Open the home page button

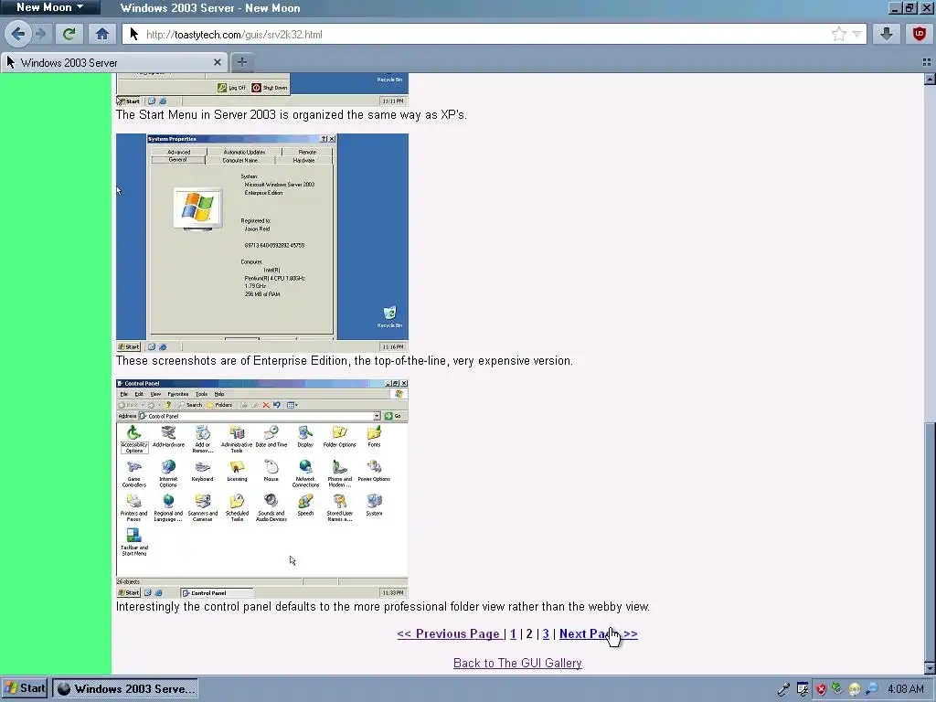point(102,34)
